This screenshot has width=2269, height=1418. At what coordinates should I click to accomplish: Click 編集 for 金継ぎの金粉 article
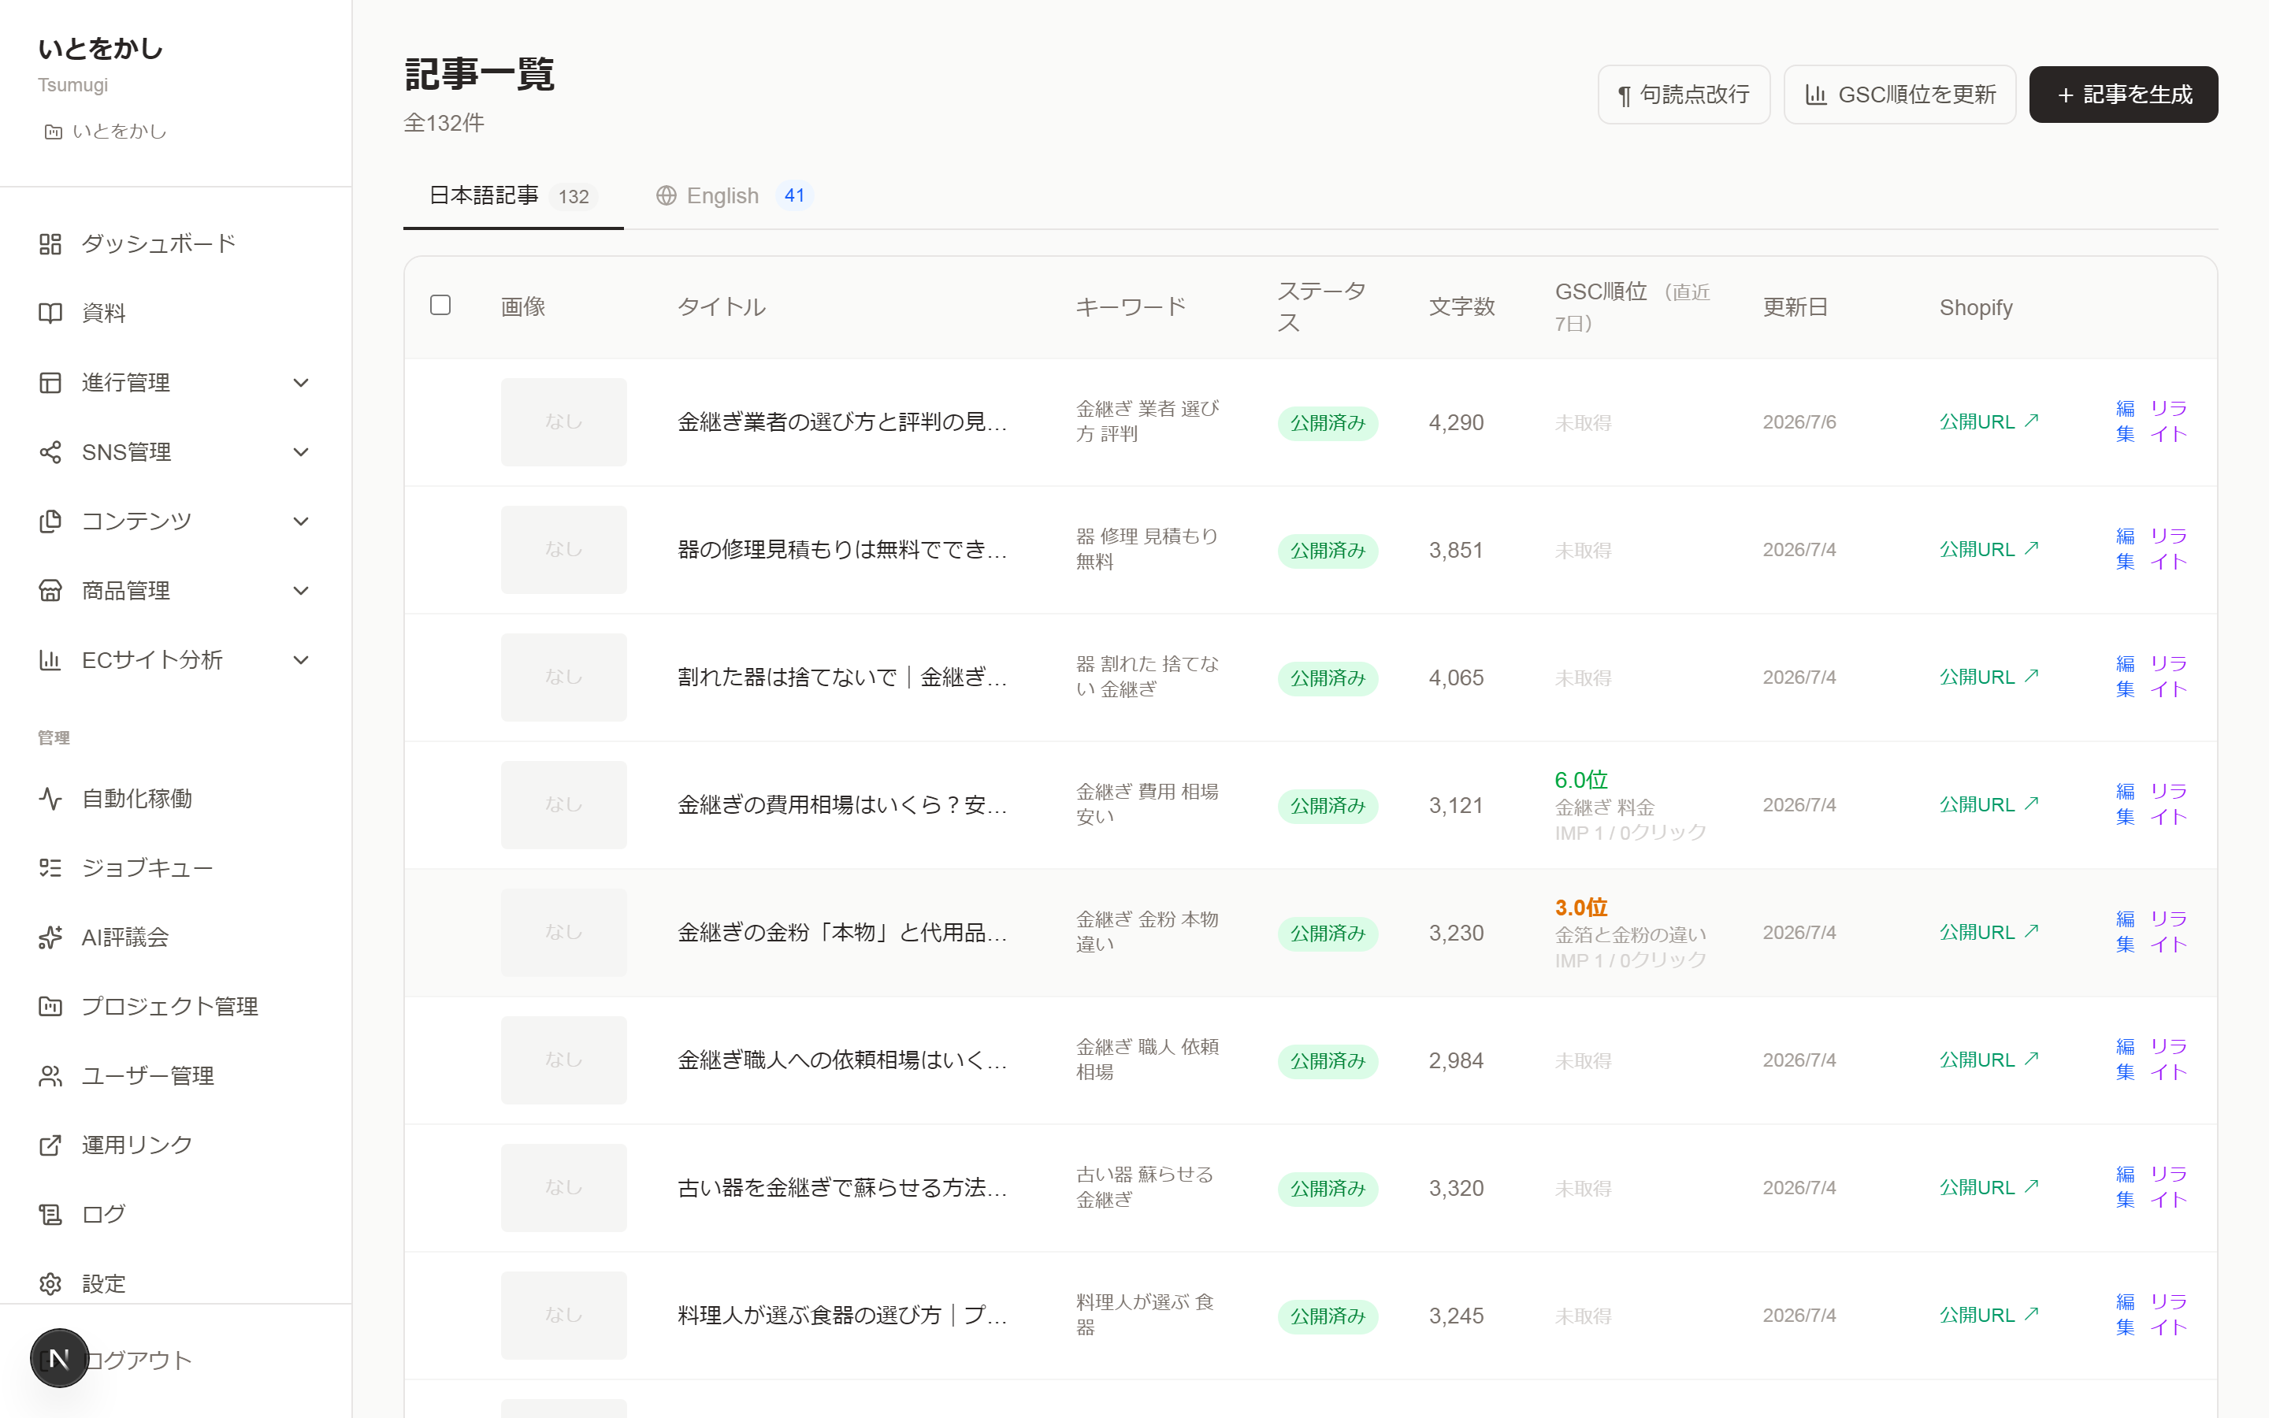click(2125, 932)
